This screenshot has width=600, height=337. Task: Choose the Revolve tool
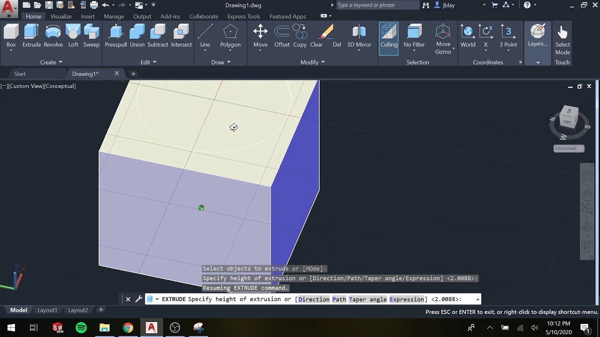[x=53, y=37]
